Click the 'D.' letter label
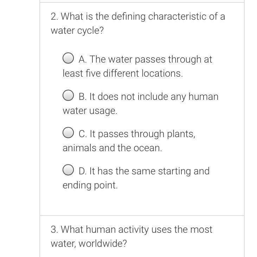Screen dimensions: 257x257 pyautogui.click(x=83, y=171)
